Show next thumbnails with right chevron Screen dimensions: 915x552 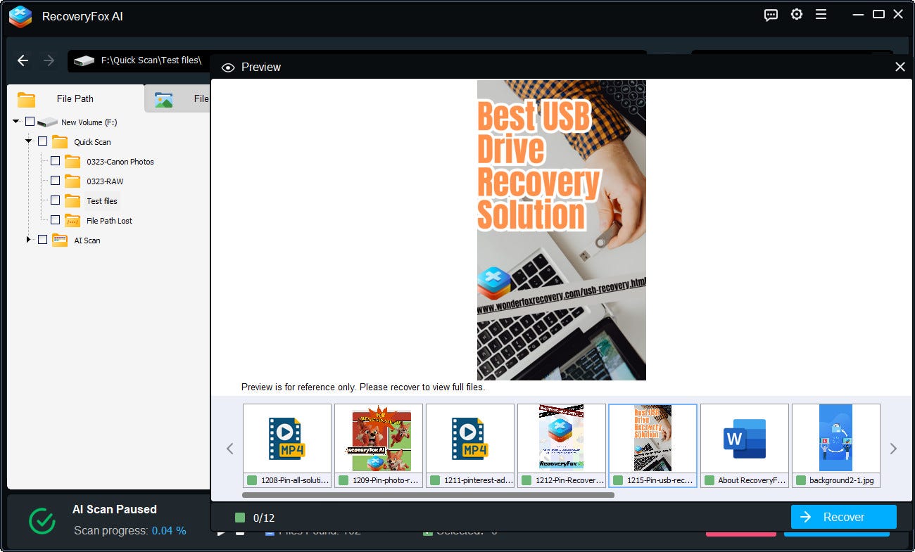point(893,449)
